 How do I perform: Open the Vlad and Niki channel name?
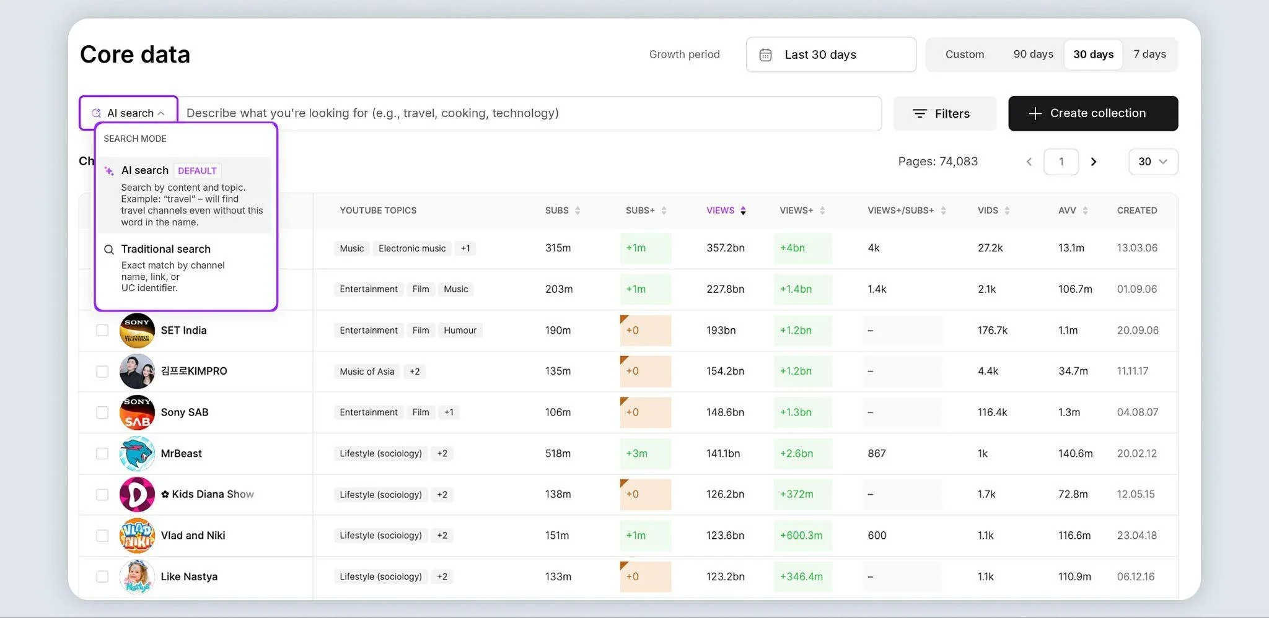tap(193, 536)
